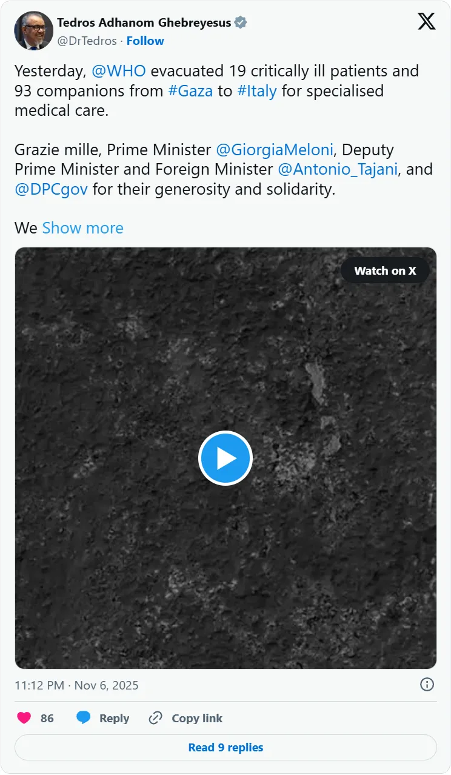Open the @WHO mention link
This screenshot has height=775, width=451.
[118, 71]
